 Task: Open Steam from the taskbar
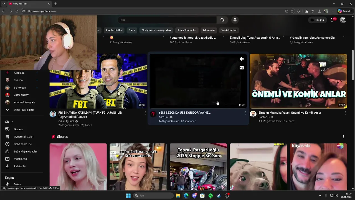tap(219, 196)
